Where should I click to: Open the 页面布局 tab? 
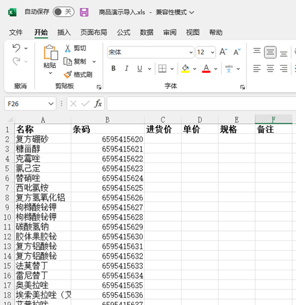[94, 32]
